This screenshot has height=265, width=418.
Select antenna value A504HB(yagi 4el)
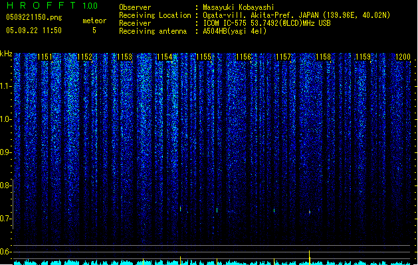pyautogui.click(x=235, y=31)
